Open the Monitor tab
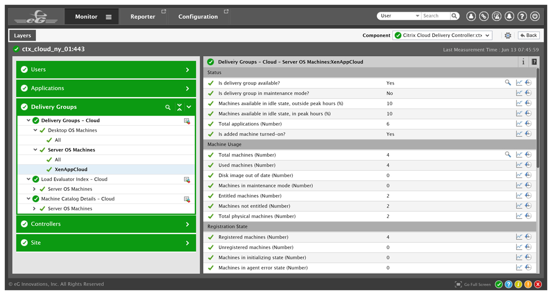Screen dimensions: 552x295 coord(86,17)
